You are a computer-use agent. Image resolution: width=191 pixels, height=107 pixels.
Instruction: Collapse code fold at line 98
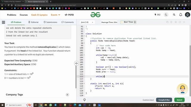click(x=84, y=43)
